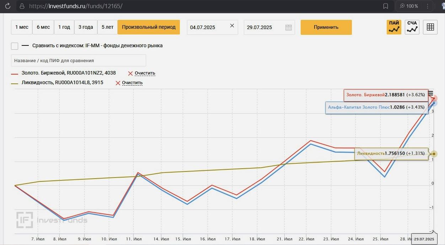Image resolution: width=445 pixels, height=245 pixels.
Task: Click the 29.07.2025 date label on x-axis
Action: tap(424, 239)
